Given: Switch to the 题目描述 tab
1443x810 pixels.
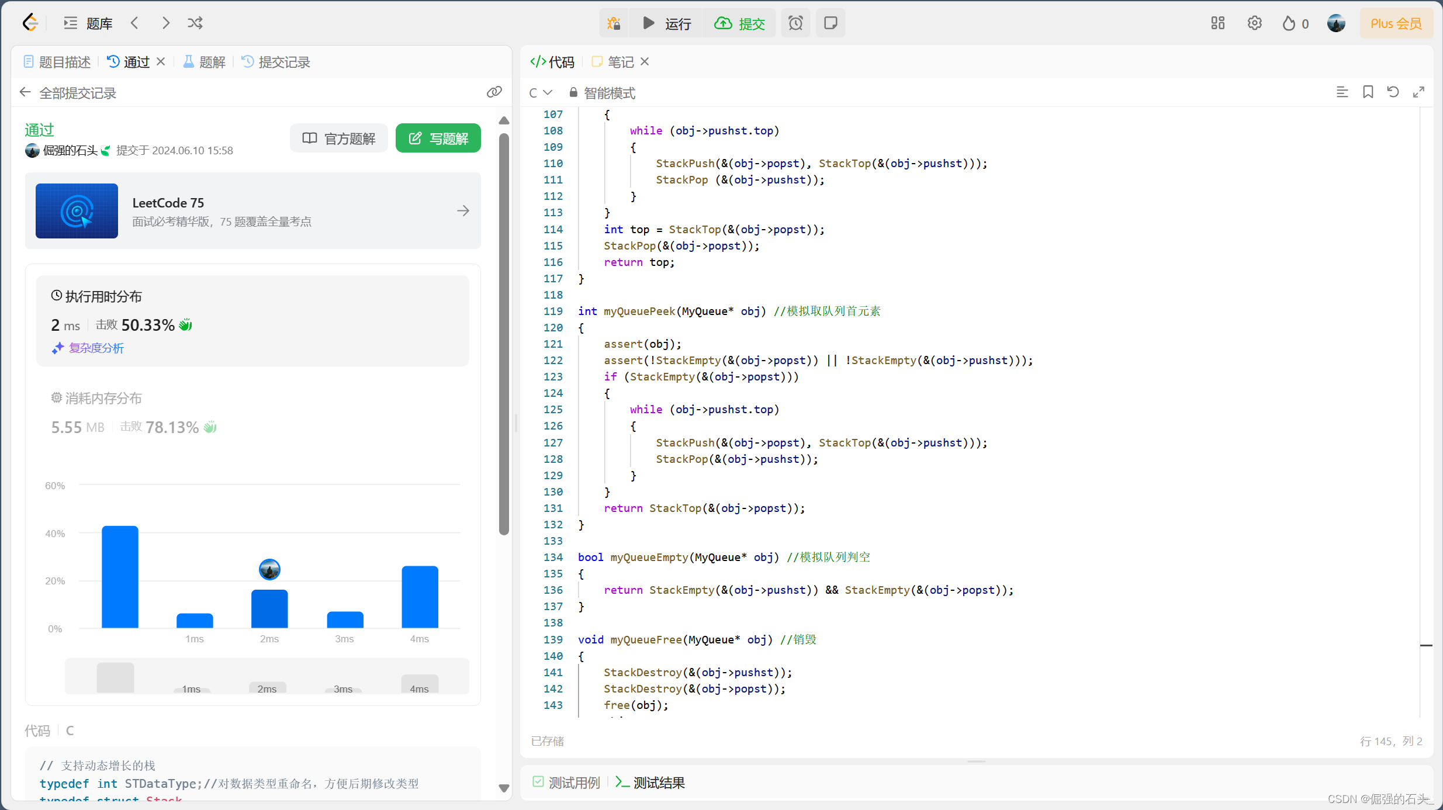Looking at the screenshot, I should pos(57,62).
